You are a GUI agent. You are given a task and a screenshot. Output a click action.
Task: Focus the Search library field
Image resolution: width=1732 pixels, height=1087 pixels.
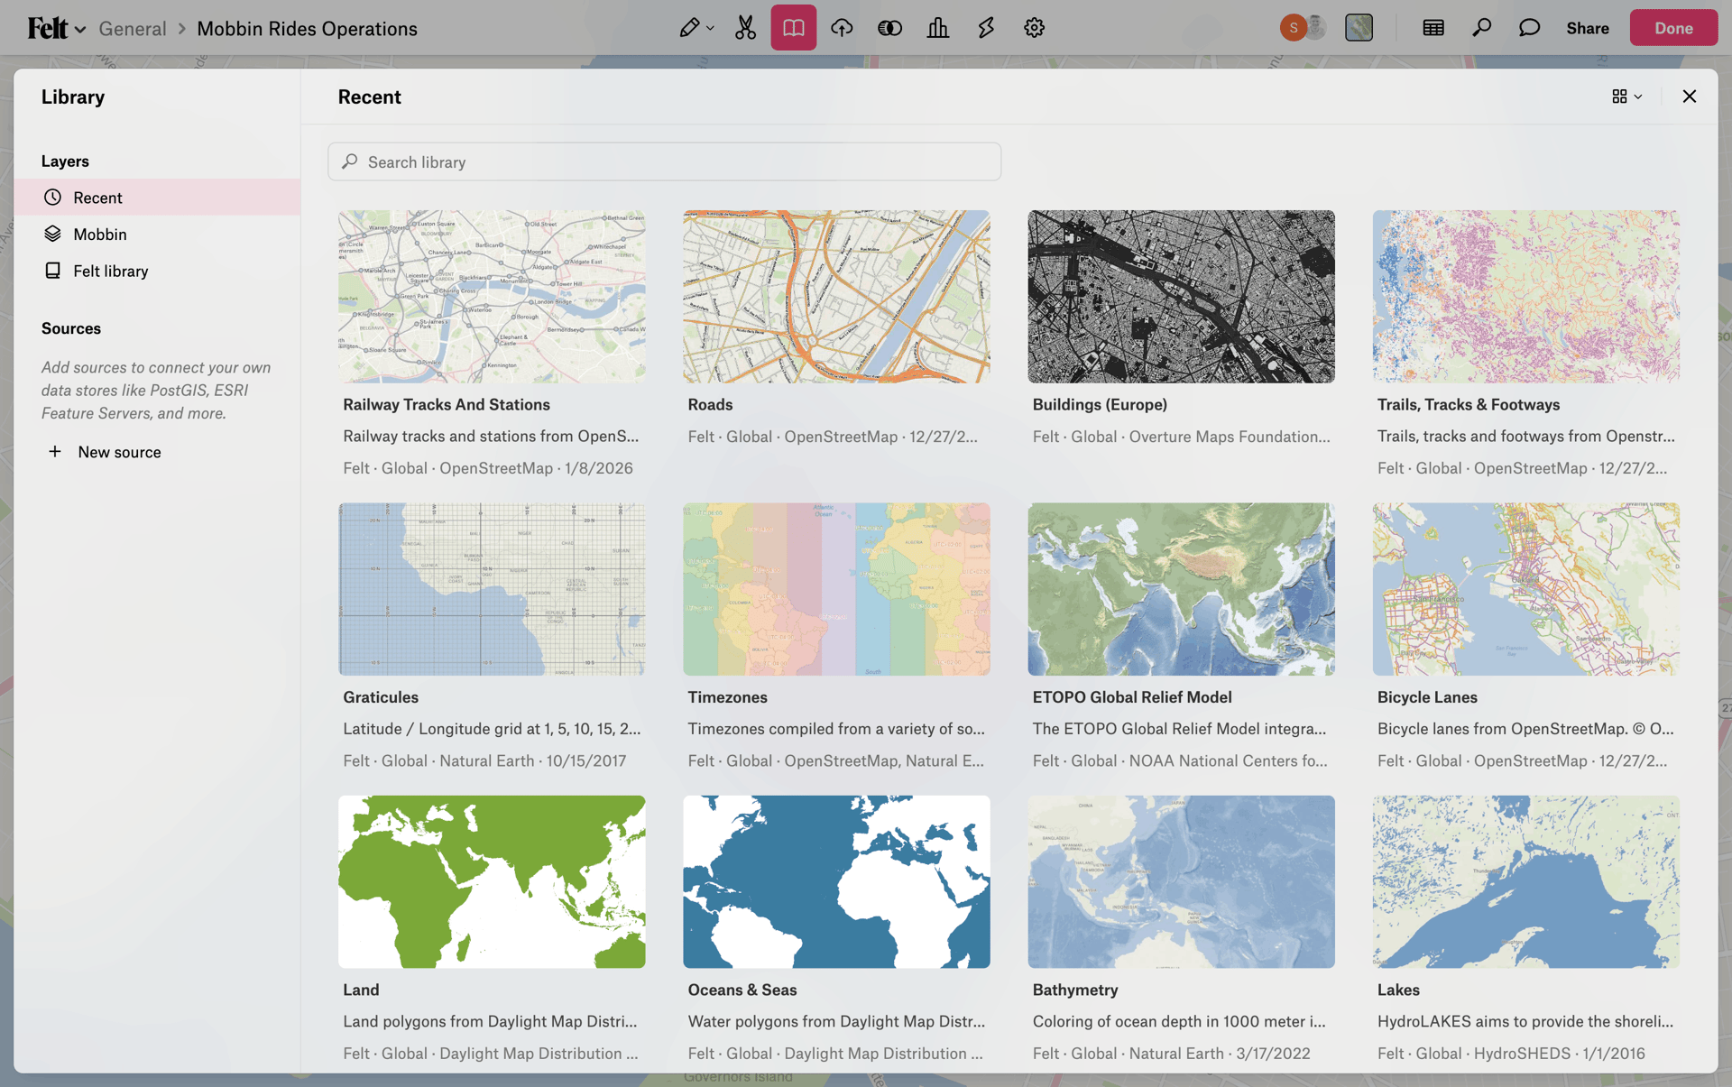pos(665,161)
